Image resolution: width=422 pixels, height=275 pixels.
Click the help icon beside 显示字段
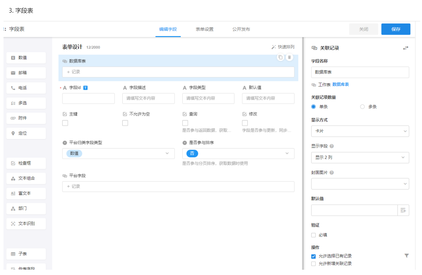(332, 146)
